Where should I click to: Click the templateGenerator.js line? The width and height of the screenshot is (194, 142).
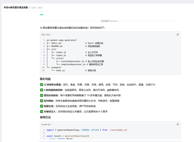click(75, 64)
